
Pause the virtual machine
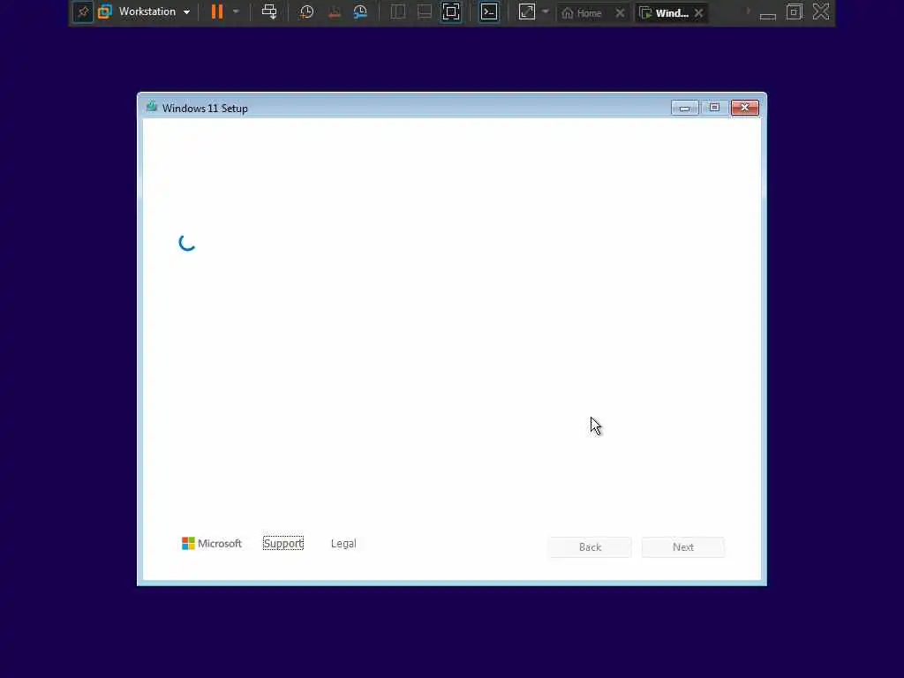(217, 11)
